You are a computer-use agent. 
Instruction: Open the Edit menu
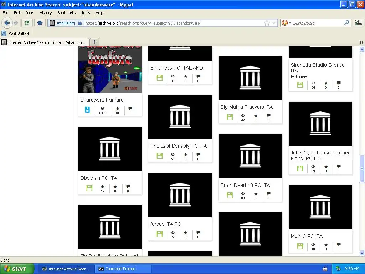coord(17,13)
